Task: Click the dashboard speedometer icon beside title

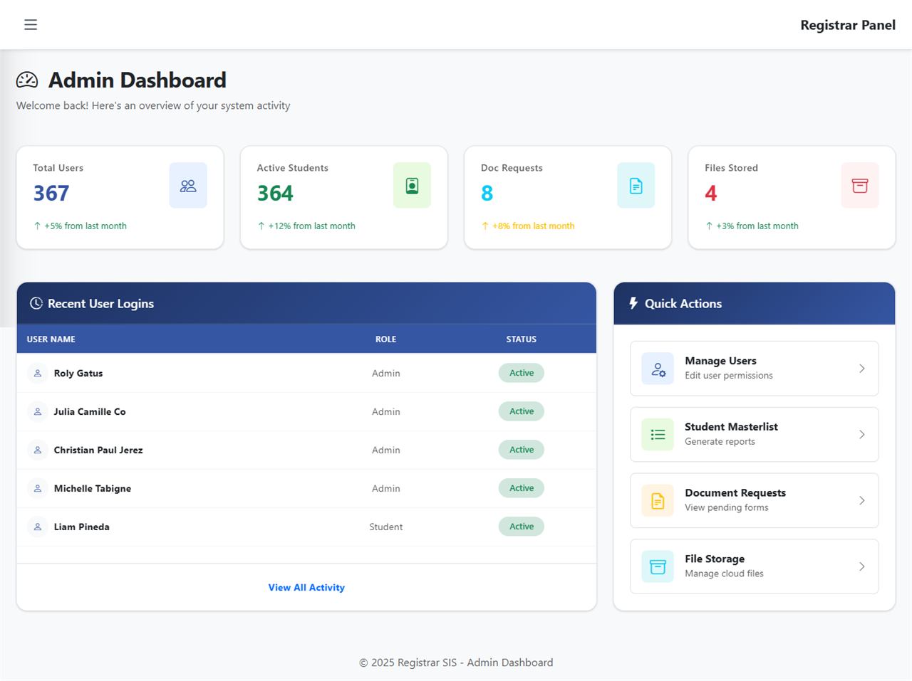Action: (27, 80)
